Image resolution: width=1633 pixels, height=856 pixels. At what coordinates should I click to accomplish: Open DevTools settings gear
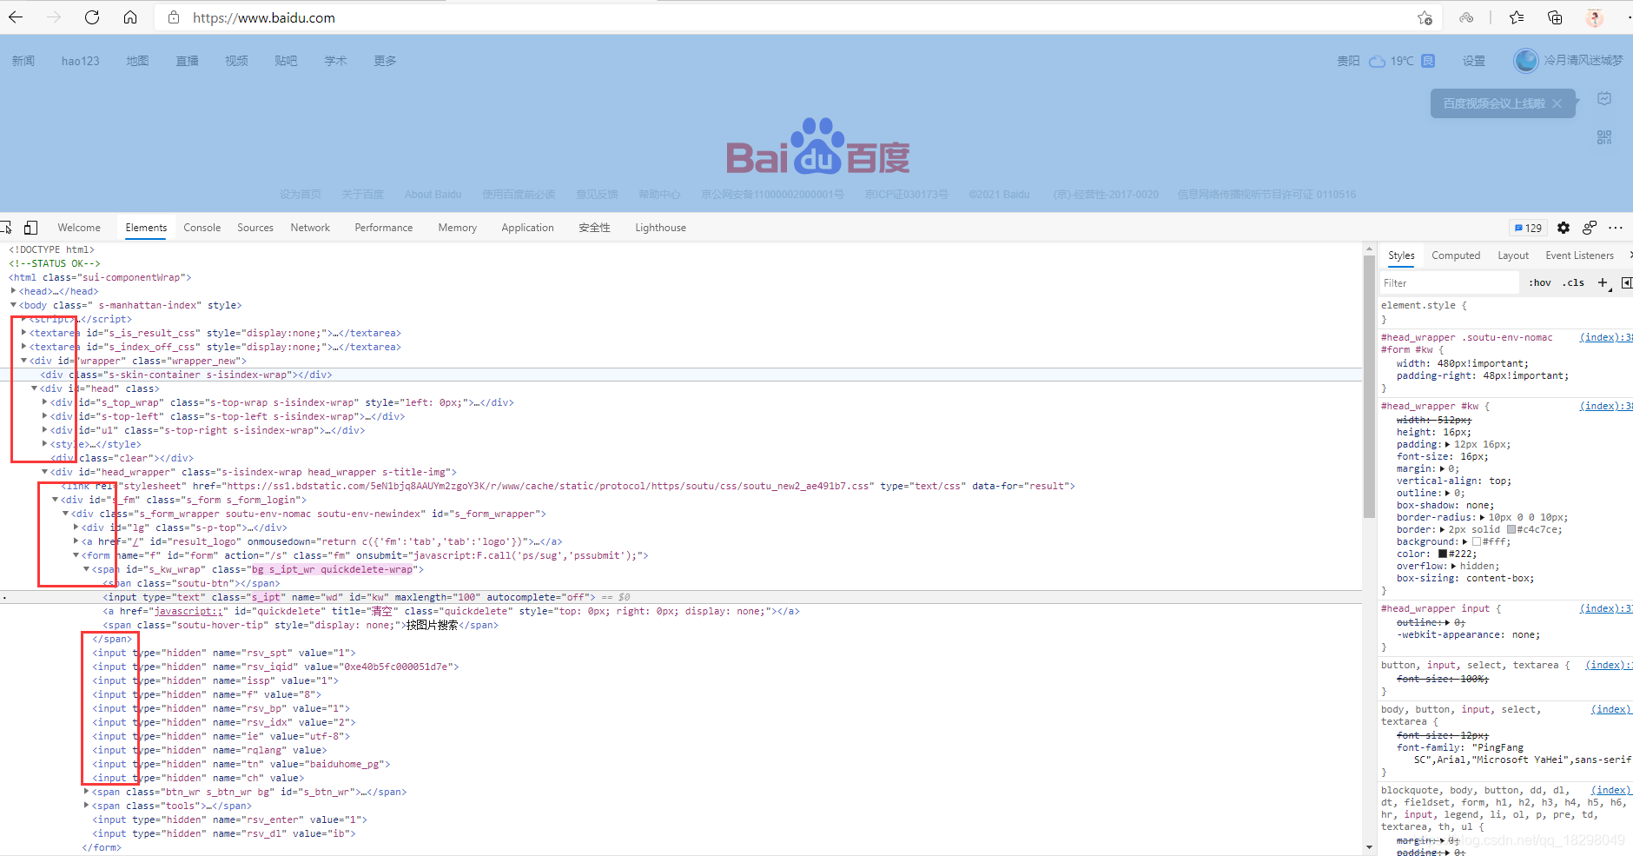pos(1564,228)
